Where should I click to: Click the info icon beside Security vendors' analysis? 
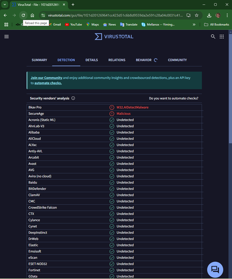pos(73,98)
